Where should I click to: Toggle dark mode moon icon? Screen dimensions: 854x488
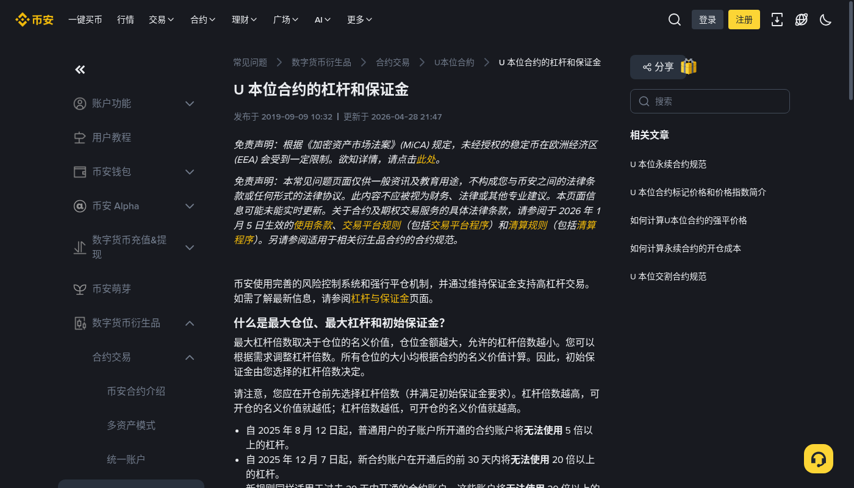coord(826,20)
